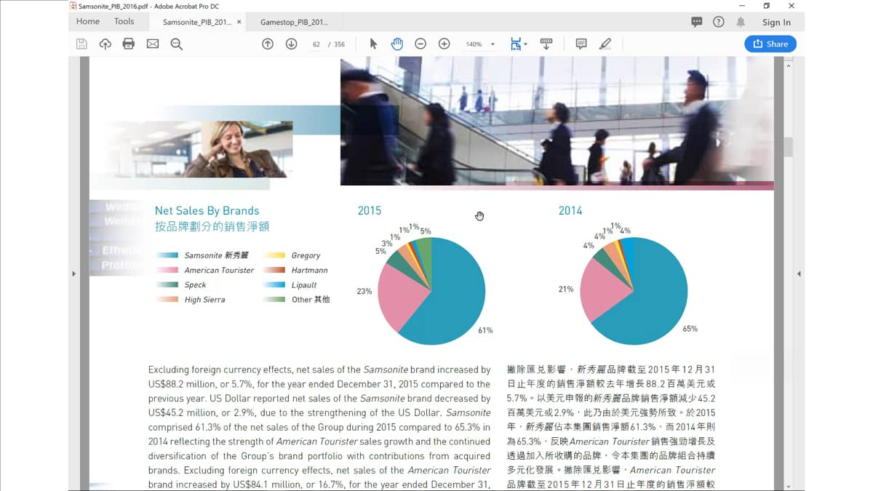Image resolution: width=873 pixels, height=491 pixels.
Task: Click the 'Net Sales By Brands' heading
Action: pyautogui.click(x=207, y=211)
